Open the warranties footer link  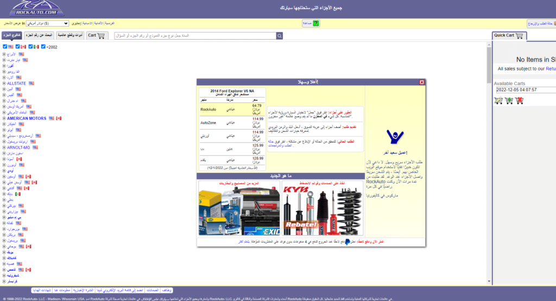pyautogui.click(x=153, y=290)
